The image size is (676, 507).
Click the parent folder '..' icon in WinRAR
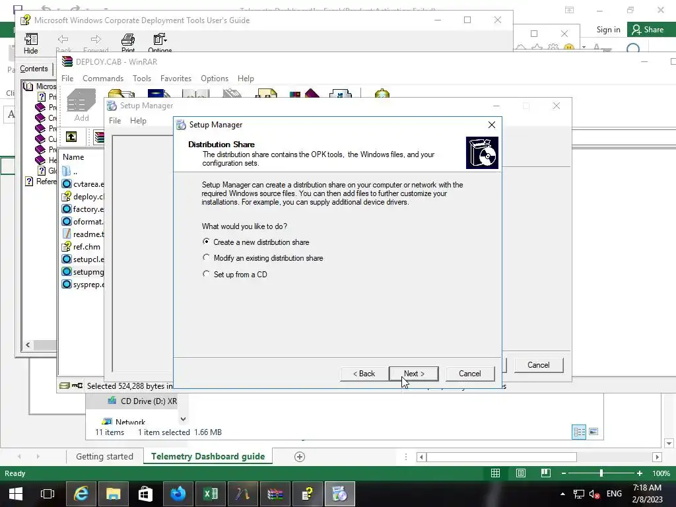67,171
